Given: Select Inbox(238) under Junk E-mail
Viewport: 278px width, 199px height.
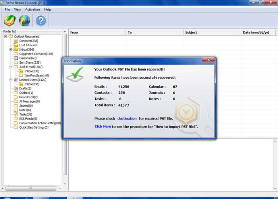Looking at the screenshot, I should coord(32,71).
